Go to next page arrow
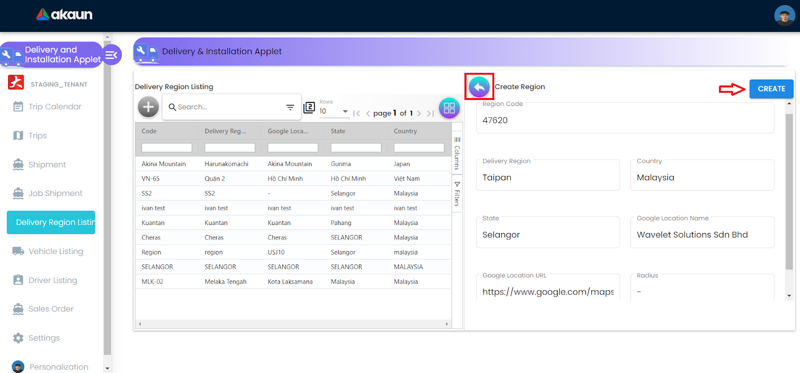The height and width of the screenshot is (373, 800). coord(419,113)
